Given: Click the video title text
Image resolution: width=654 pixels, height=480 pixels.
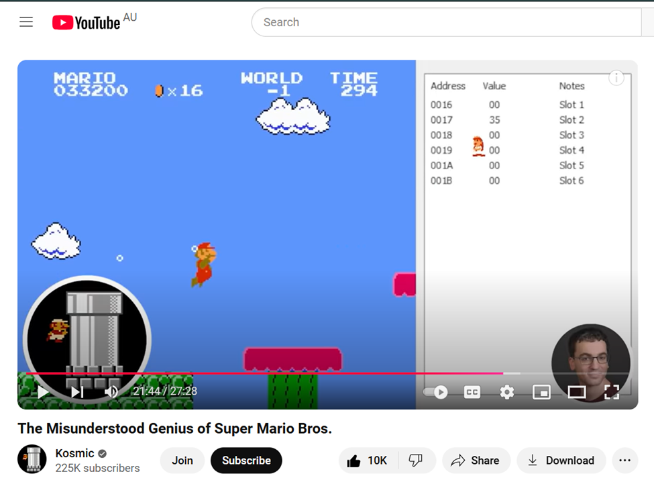Looking at the screenshot, I should click(x=174, y=429).
